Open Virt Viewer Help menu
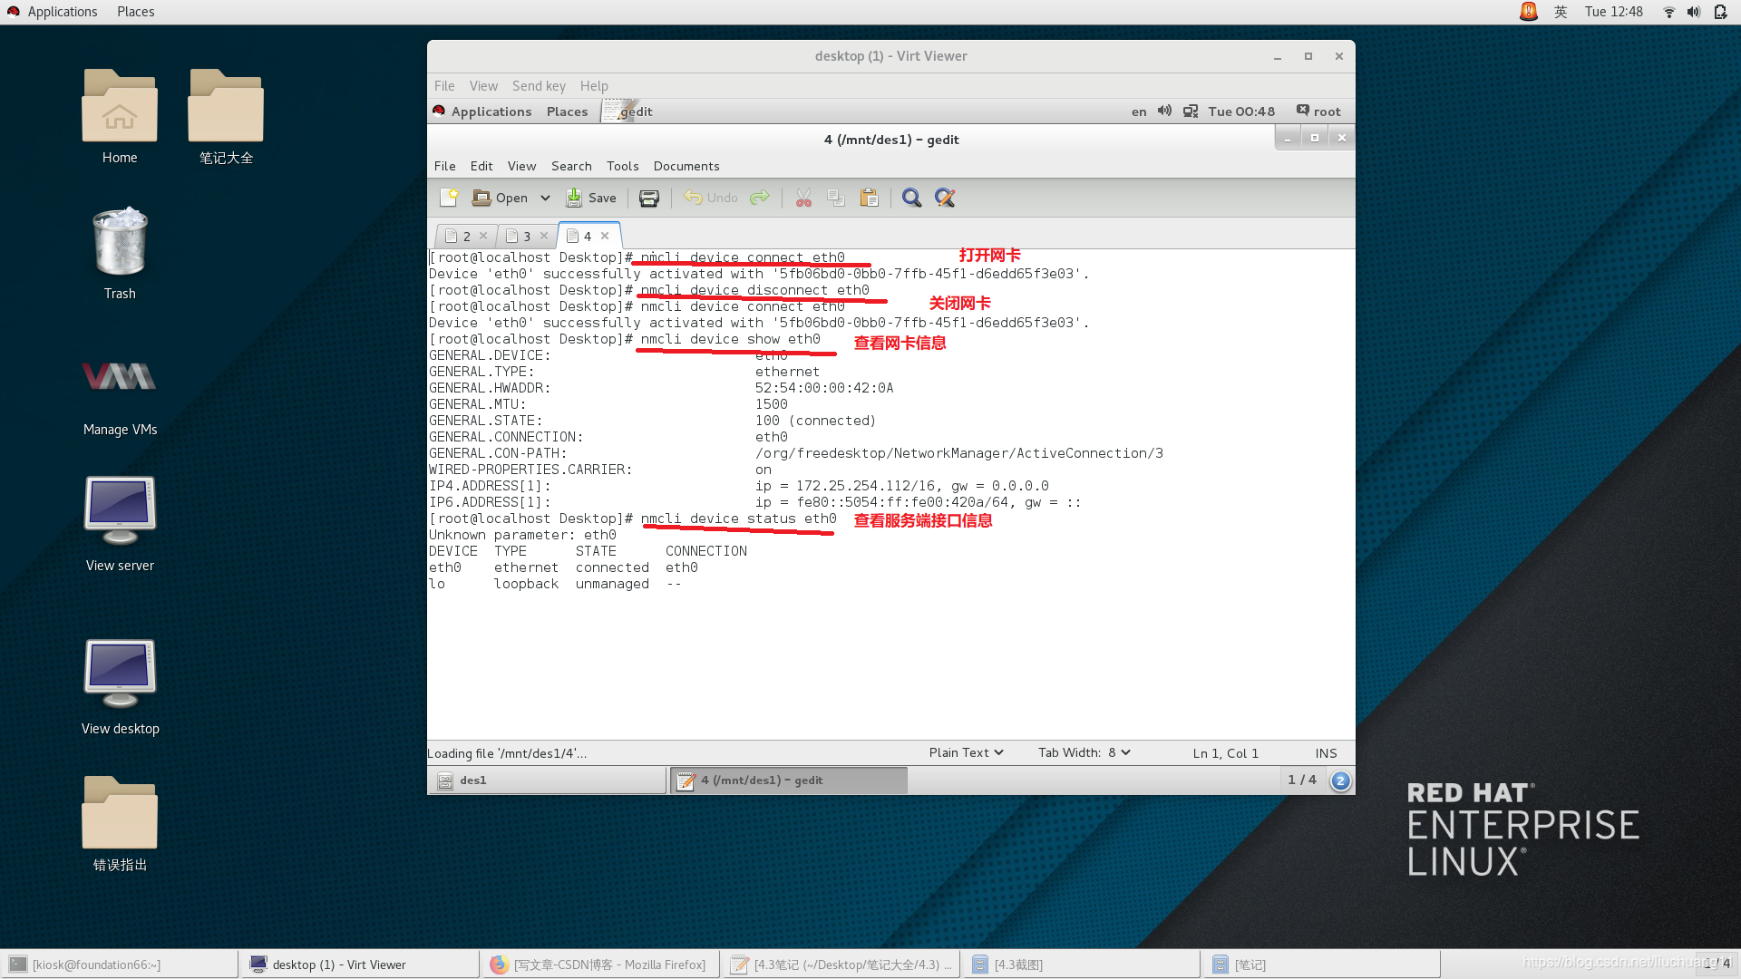This screenshot has width=1741, height=979. pyautogui.click(x=594, y=86)
